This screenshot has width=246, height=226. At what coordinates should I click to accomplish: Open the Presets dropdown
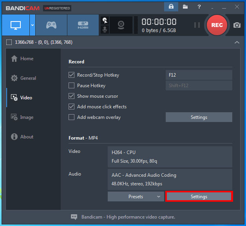coord(136,197)
